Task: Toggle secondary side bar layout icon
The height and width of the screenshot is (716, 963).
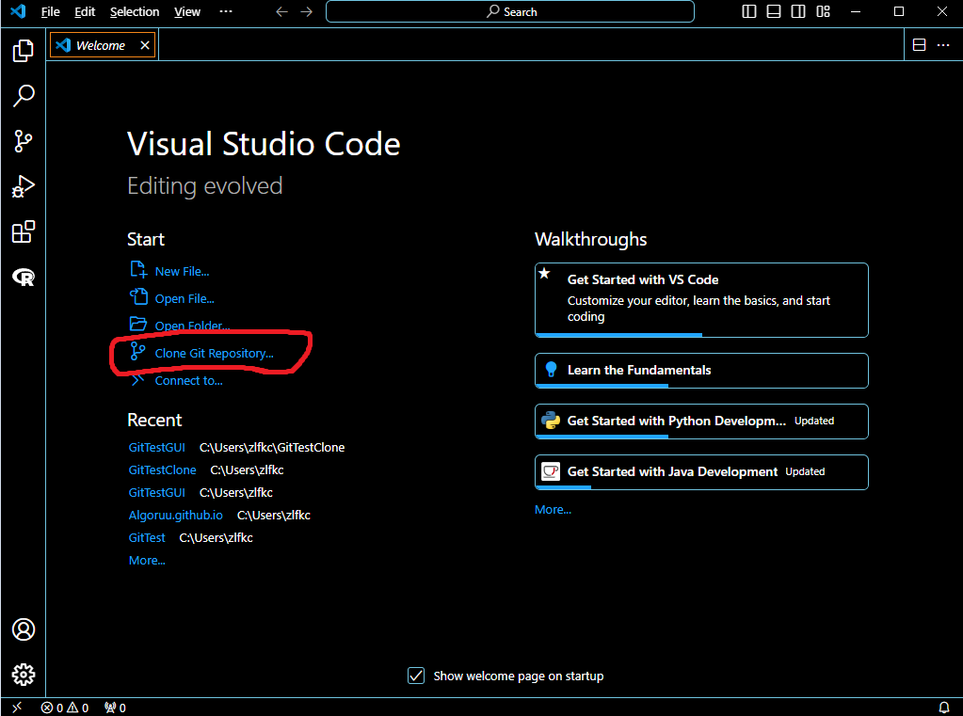Action: pos(798,11)
